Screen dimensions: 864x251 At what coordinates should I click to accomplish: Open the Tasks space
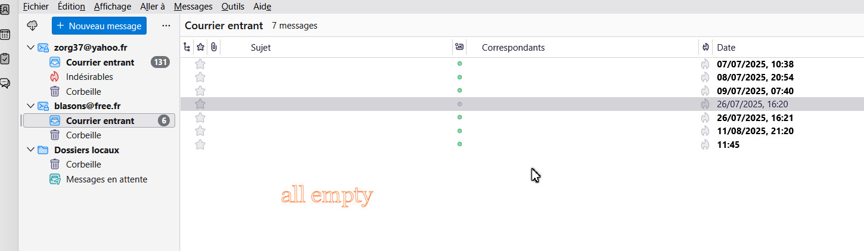pos(4,58)
